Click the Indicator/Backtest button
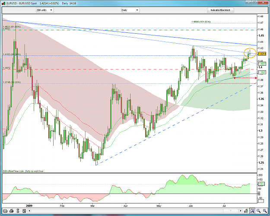 pos(220,10)
